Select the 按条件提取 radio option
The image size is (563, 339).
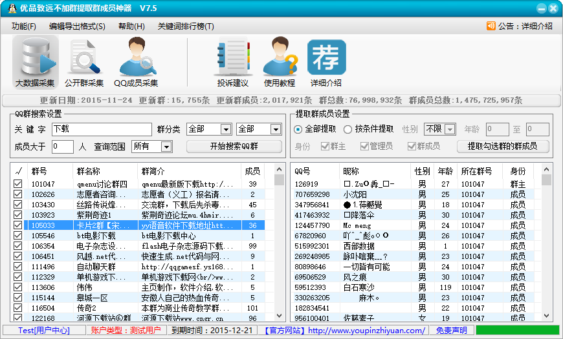click(x=348, y=129)
